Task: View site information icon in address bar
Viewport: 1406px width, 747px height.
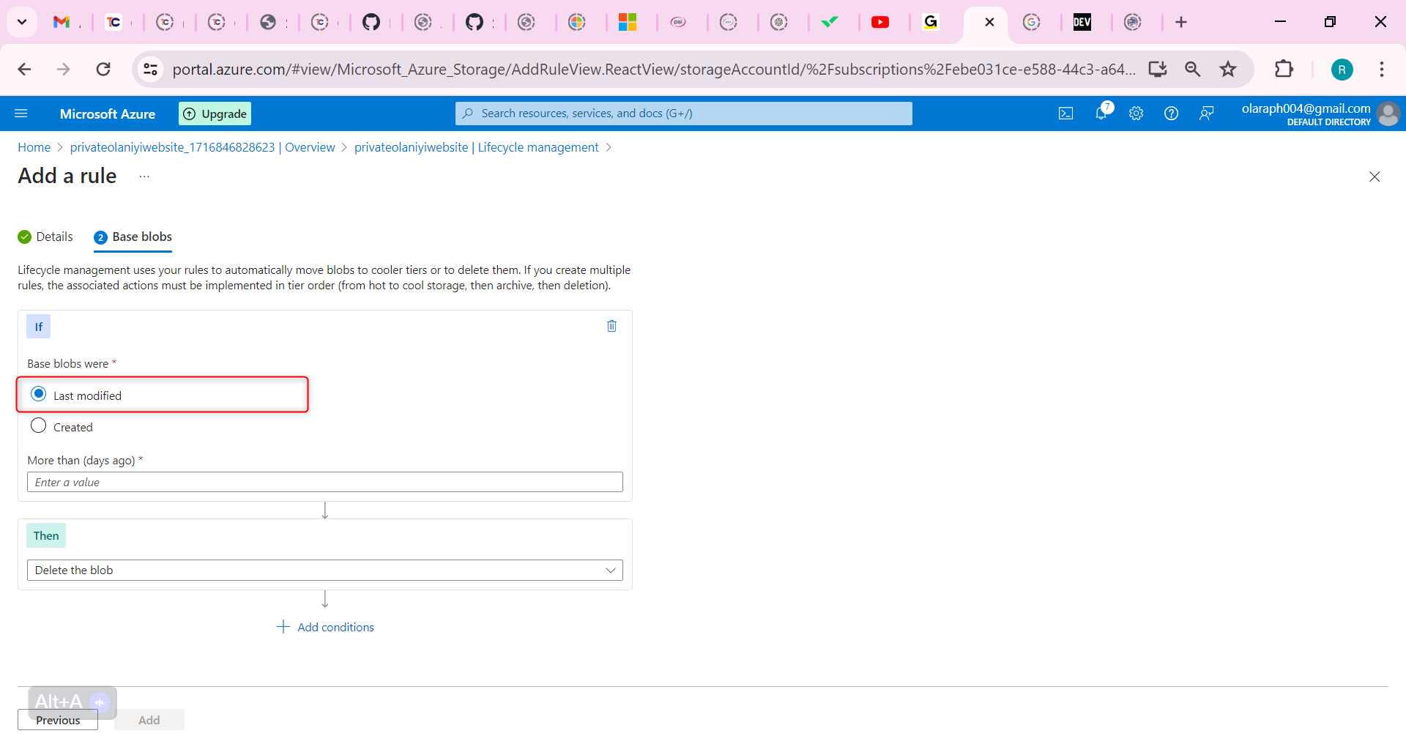Action: [150, 70]
